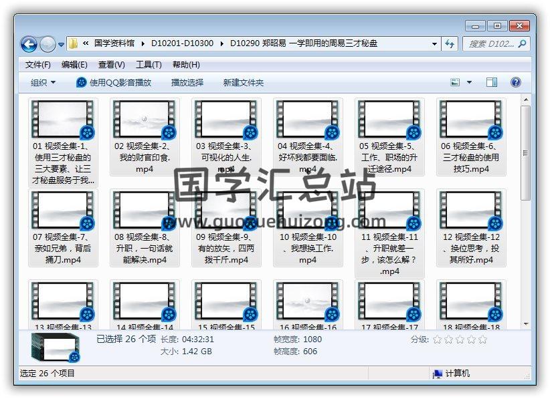
Task: Rate with the third star in 分级
Action: pos(460,340)
